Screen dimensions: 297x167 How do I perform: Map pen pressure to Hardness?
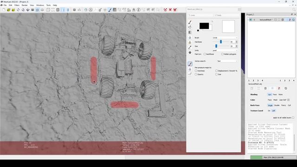click(196, 71)
